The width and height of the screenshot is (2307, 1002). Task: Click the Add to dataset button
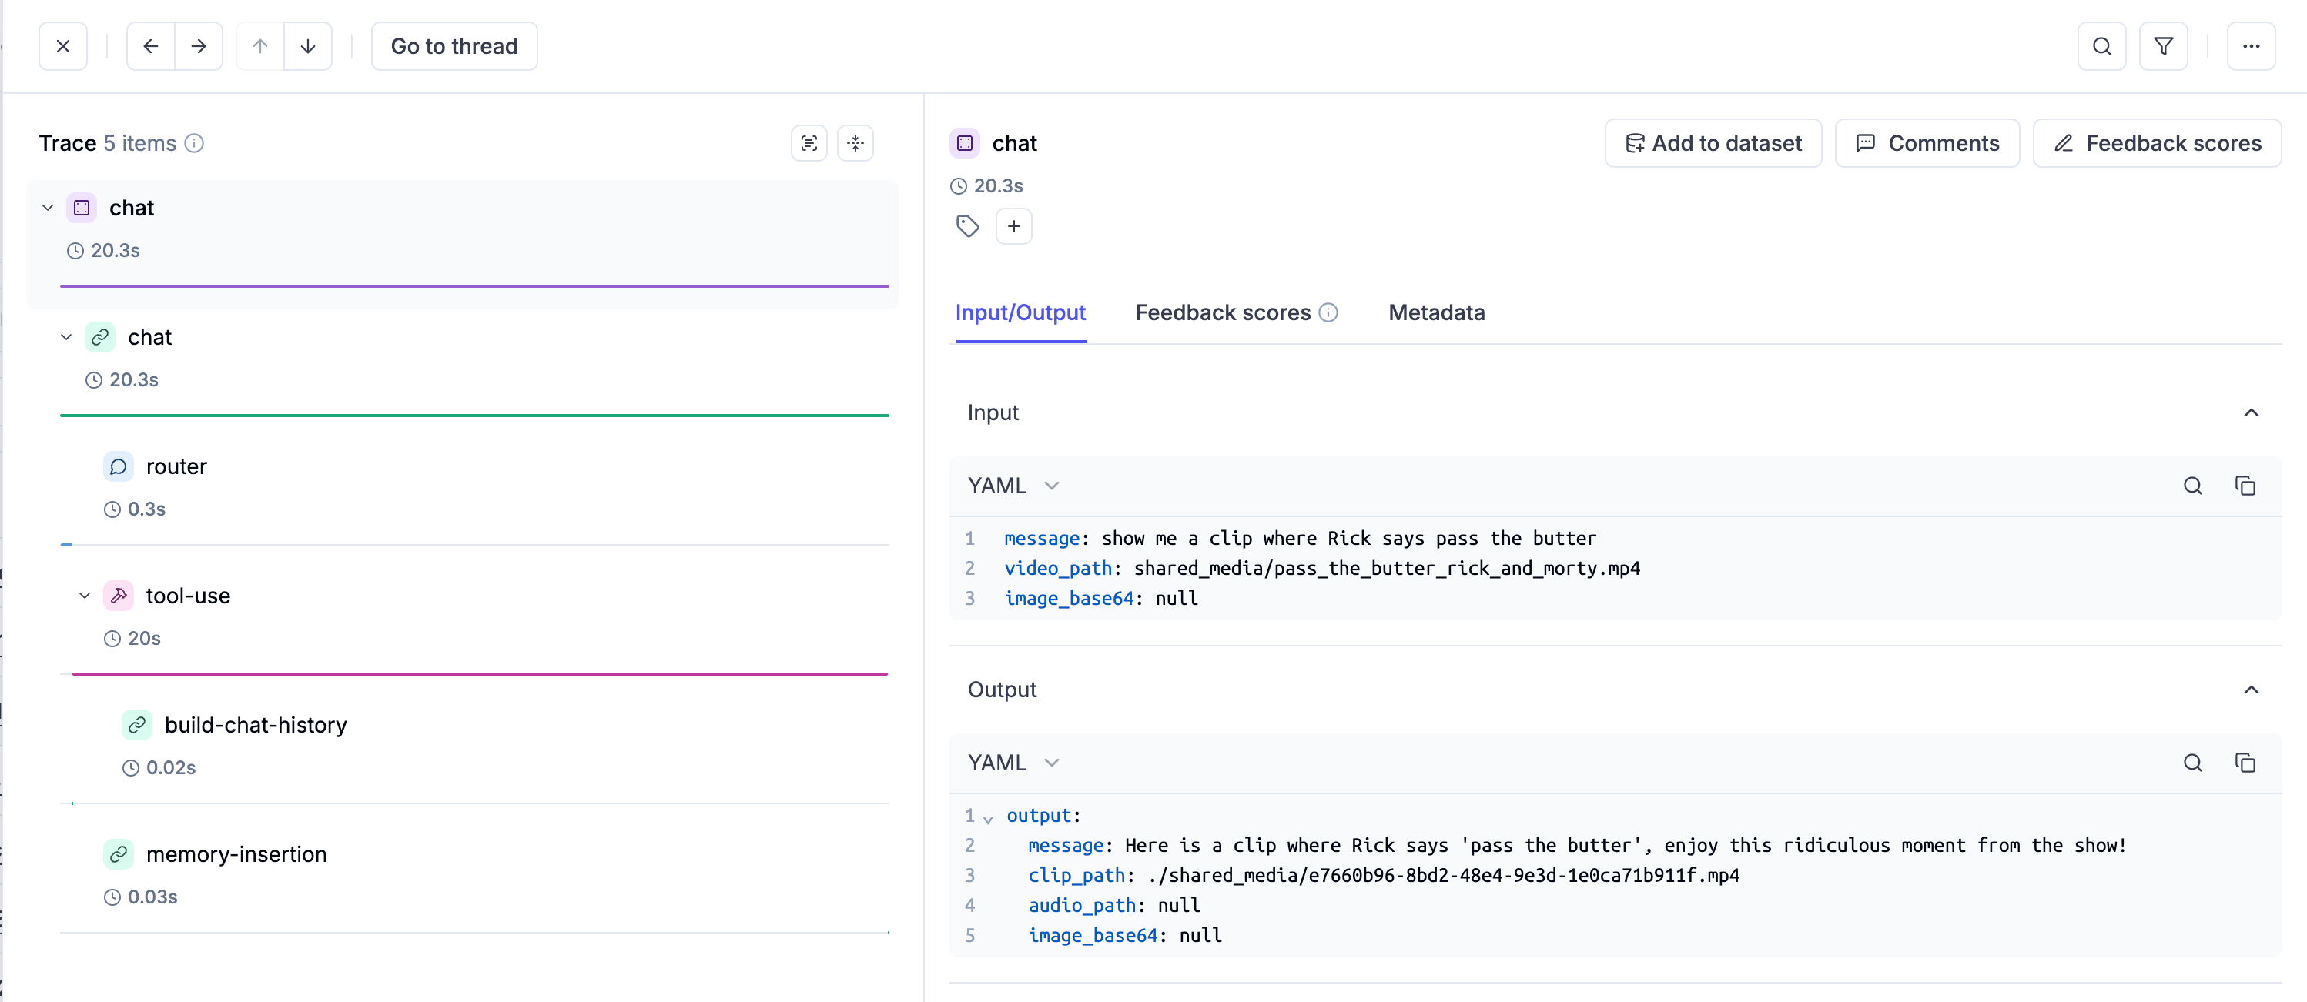[1713, 143]
